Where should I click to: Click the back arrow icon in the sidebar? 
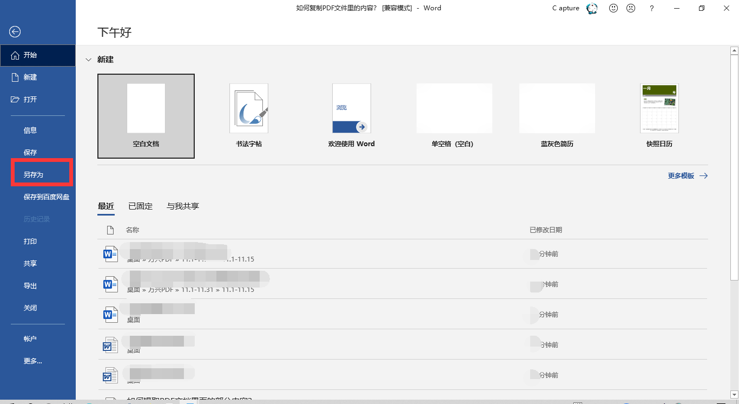(15, 32)
